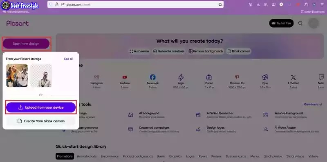Select the Stock videos tab
Viewport: 327px width, 162px height.
pos(295,156)
